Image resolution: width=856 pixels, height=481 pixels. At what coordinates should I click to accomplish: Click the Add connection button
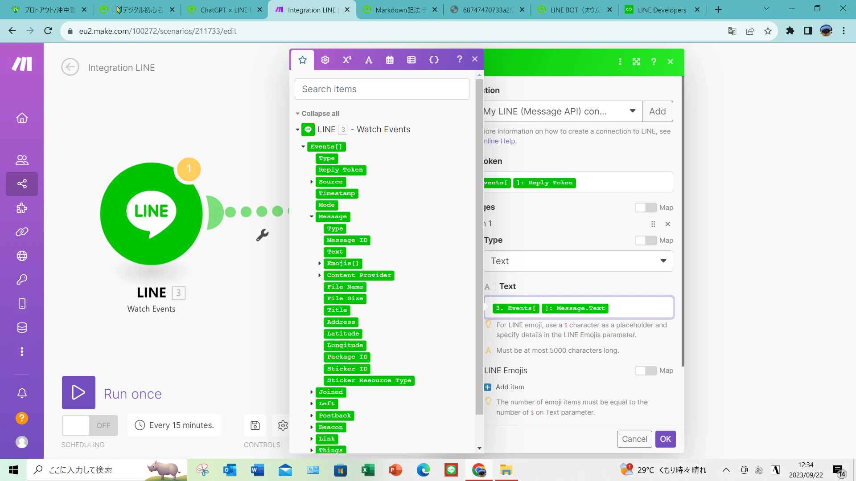pos(658,111)
